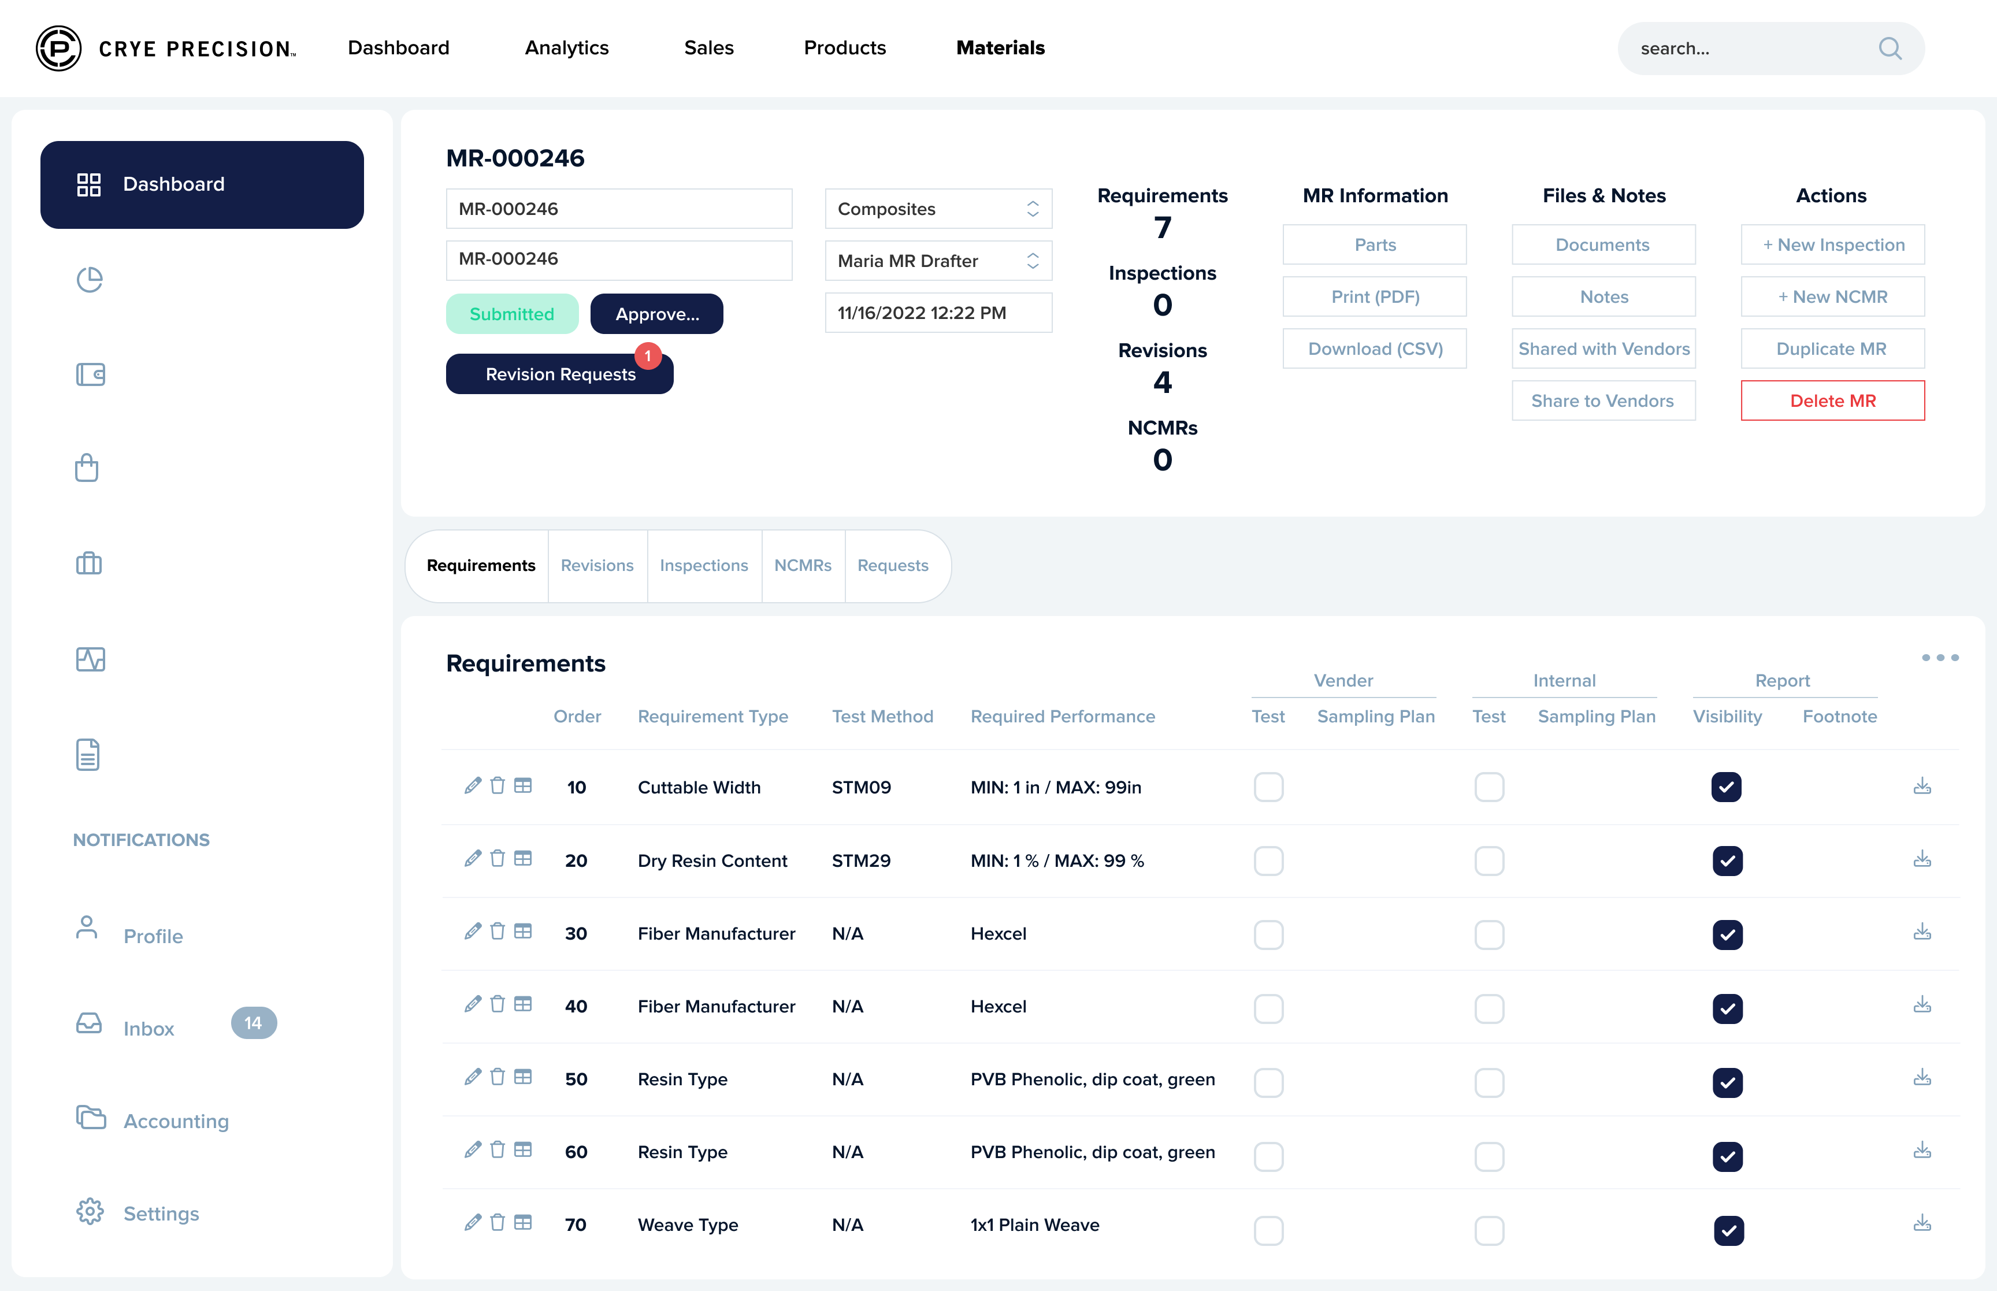Select the shopping bag sidebar icon
1997x1291 pixels.
[87, 468]
